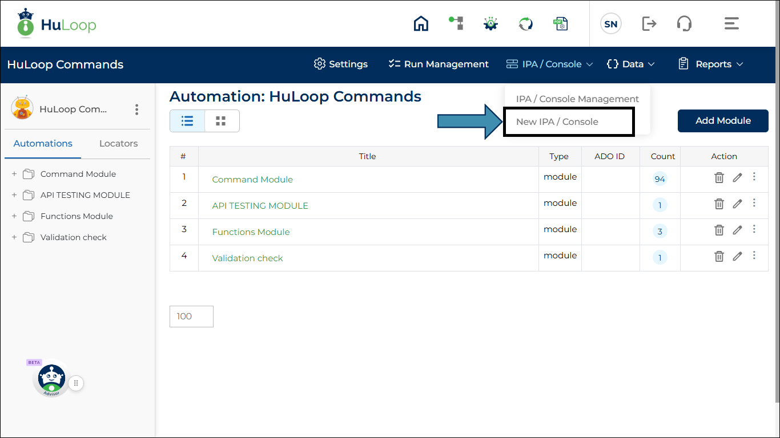Switch to list view of automations
This screenshot has height=438, width=780.
point(187,120)
